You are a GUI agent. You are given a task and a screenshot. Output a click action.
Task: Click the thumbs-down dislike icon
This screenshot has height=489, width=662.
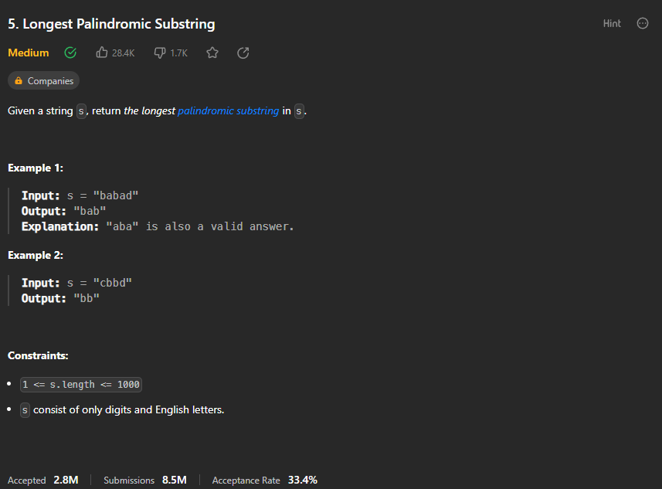pos(159,53)
